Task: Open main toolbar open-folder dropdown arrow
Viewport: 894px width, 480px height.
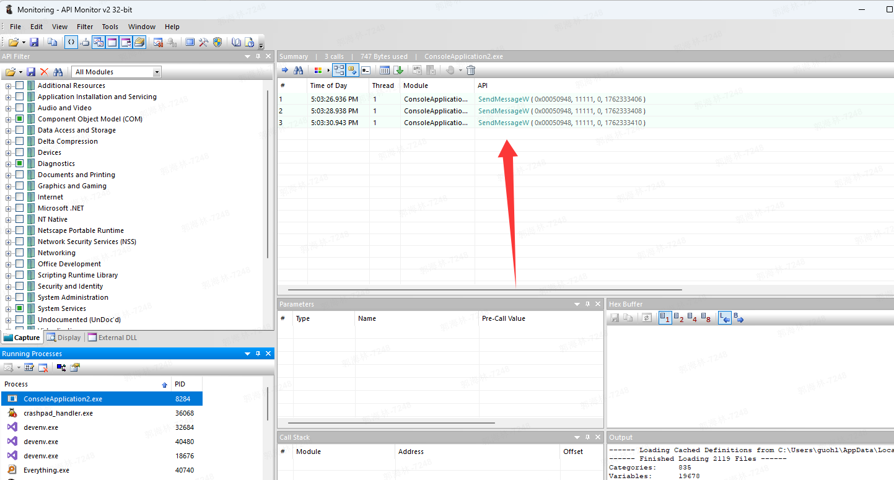Action: (24, 42)
